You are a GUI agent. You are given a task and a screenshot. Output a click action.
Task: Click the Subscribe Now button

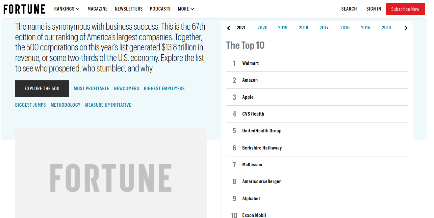405,9
